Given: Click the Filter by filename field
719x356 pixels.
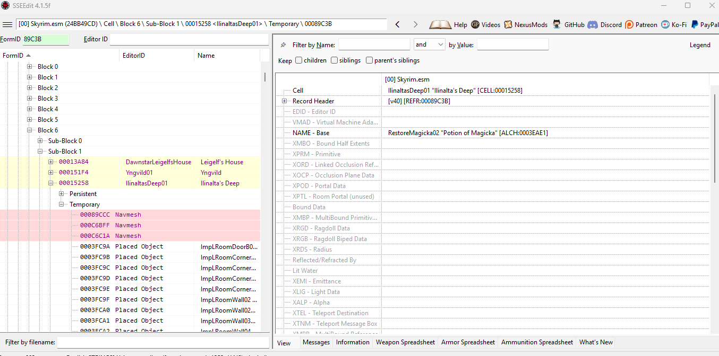Looking at the screenshot, I should pos(162,343).
